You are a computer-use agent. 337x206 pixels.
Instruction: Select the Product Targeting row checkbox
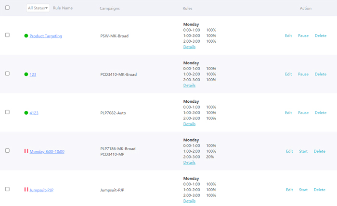point(7,35)
